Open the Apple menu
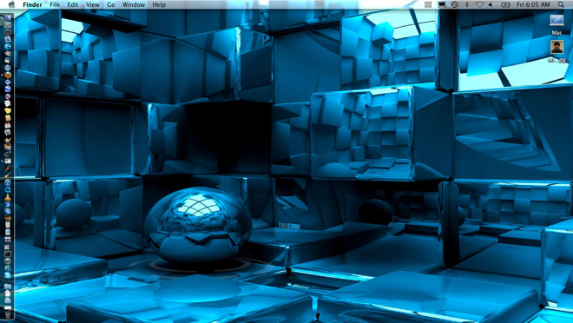 click(11, 4)
